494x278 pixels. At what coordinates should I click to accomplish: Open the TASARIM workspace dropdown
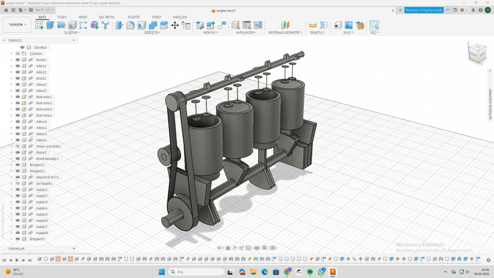[x=17, y=25]
